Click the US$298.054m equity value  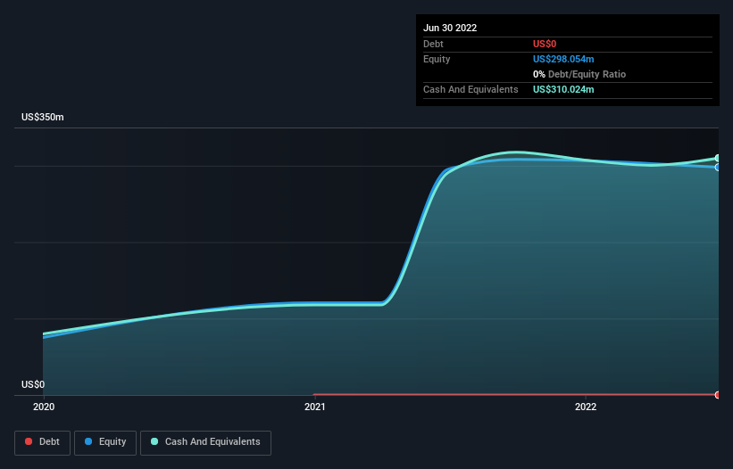[x=563, y=59]
